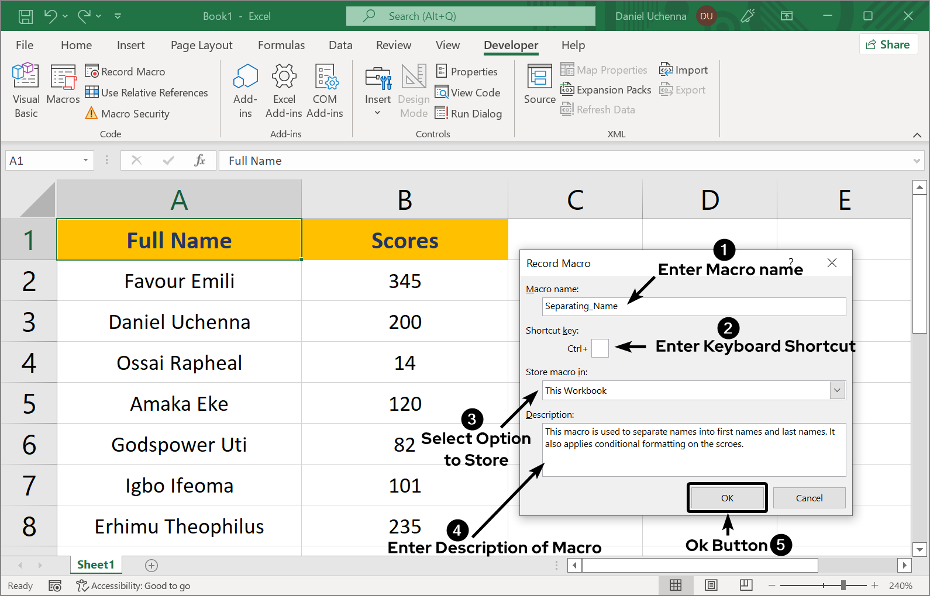930x596 pixels.
Task: Click View Code in Controls group
Action: click(x=468, y=93)
